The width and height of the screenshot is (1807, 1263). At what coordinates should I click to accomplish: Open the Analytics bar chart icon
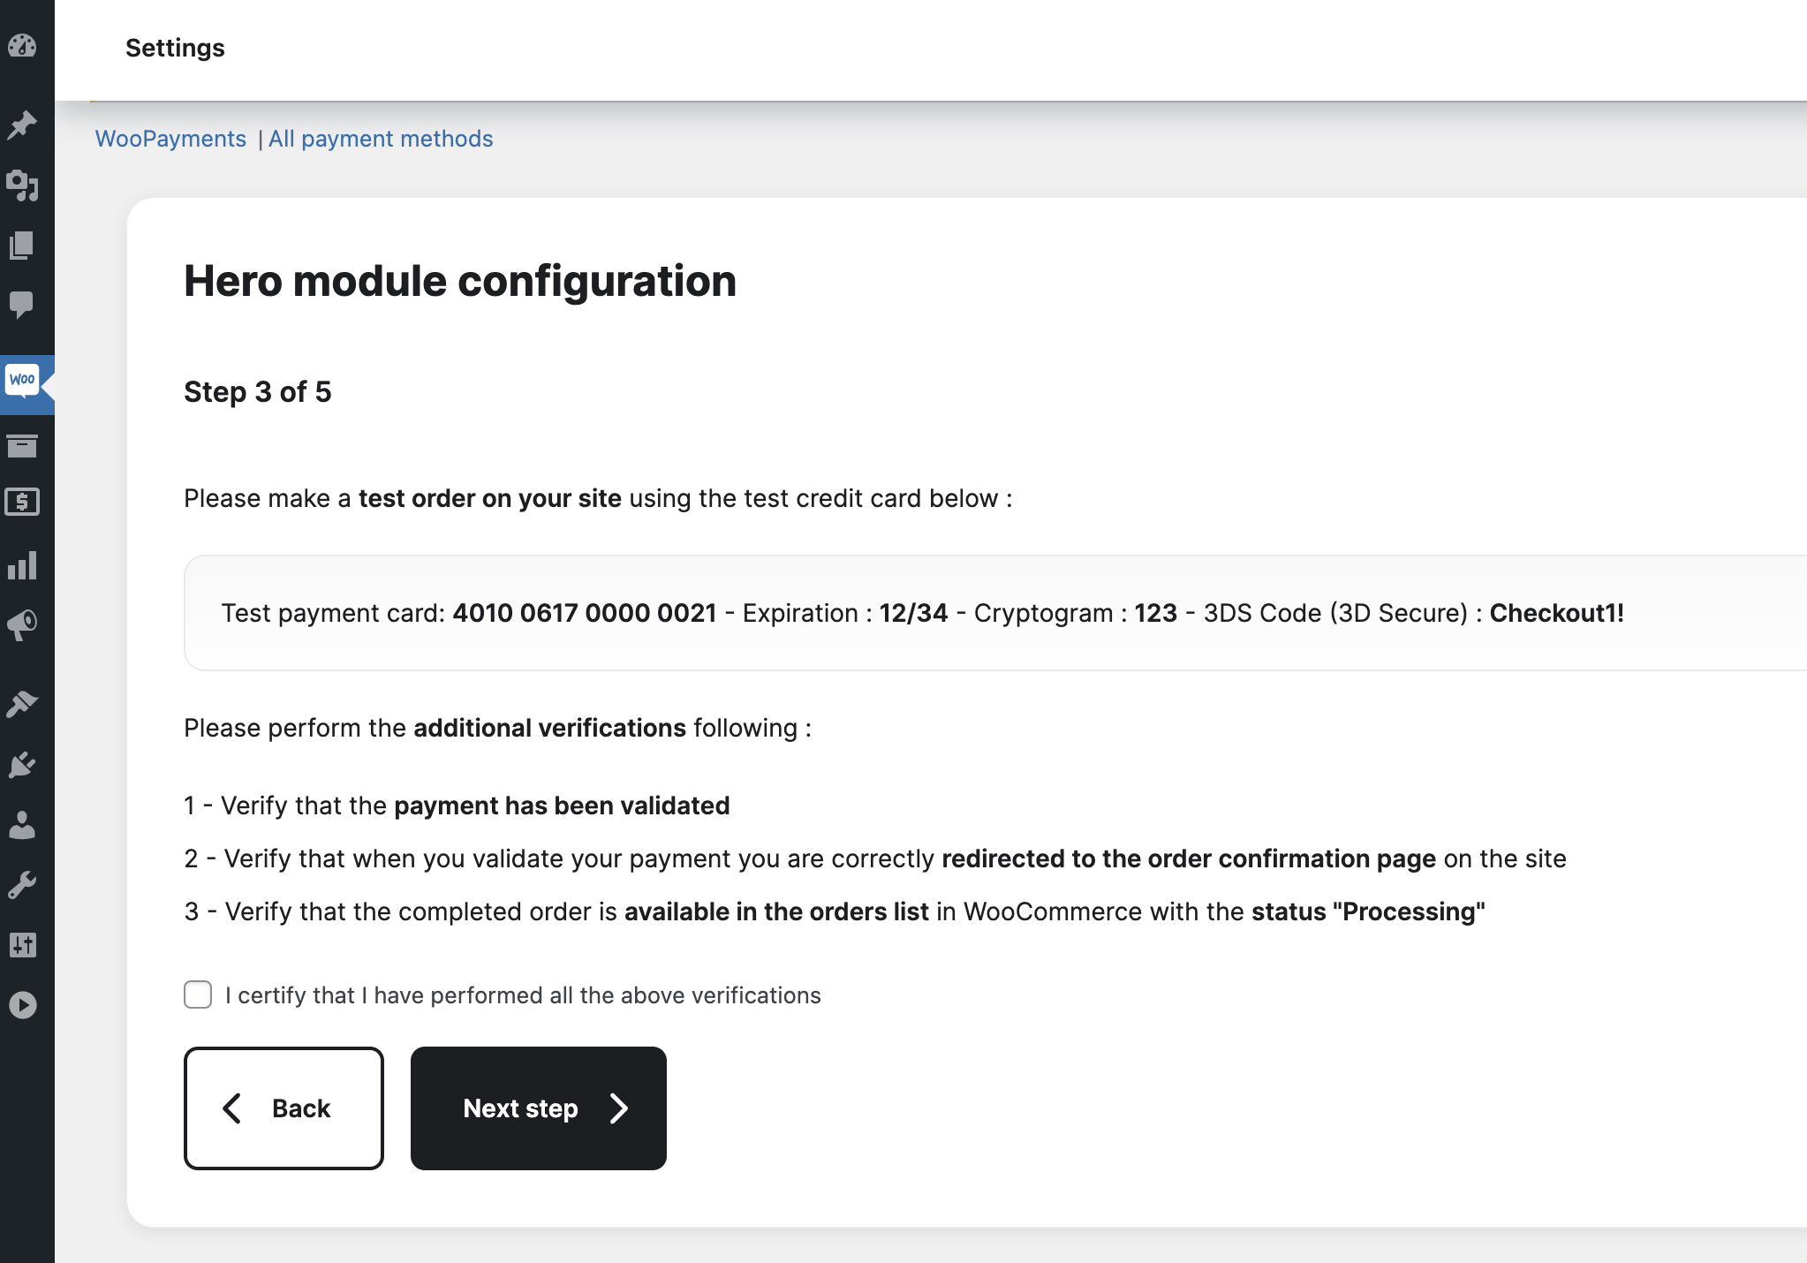coord(22,565)
